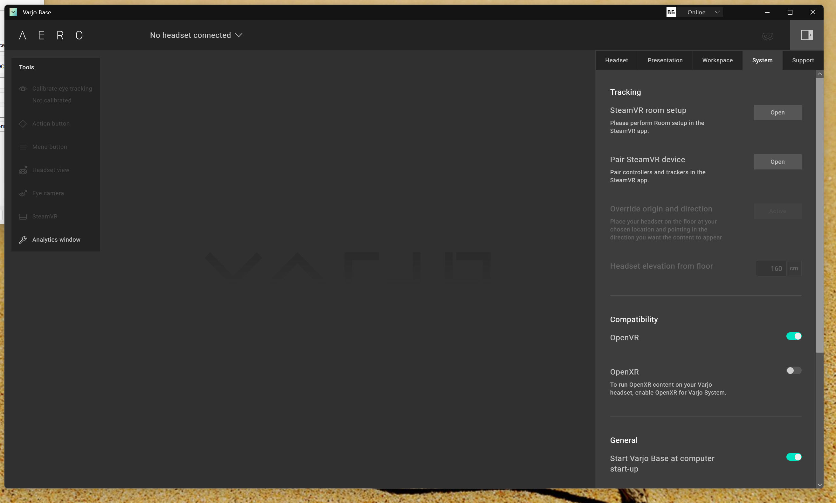Enable the OpenXR toggle
This screenshot has width=836, height=503.
click(x=794, y=370)
